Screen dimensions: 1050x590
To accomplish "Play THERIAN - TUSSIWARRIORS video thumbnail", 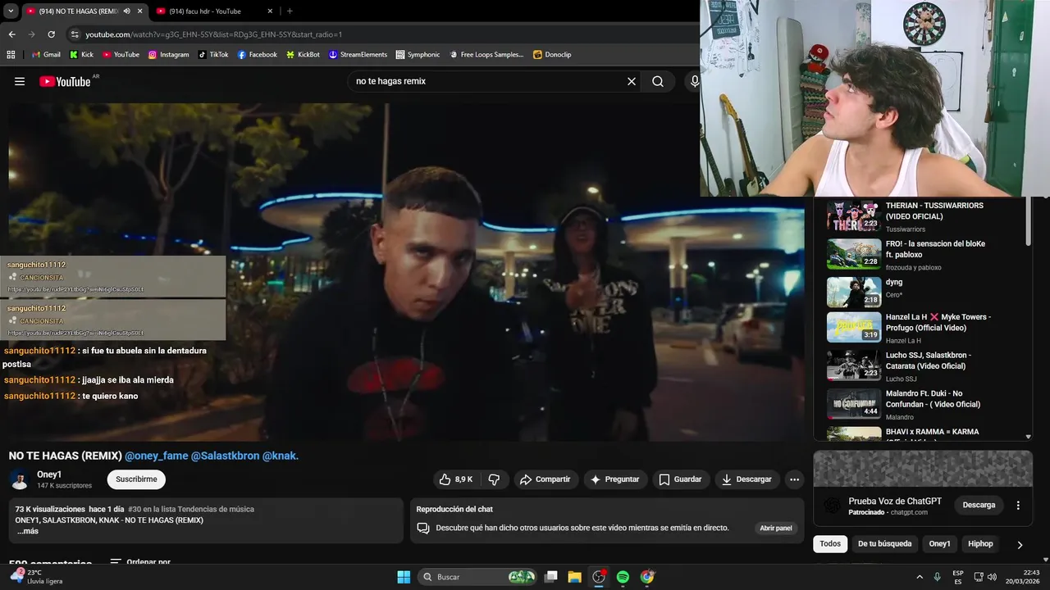I will (854, 216).
